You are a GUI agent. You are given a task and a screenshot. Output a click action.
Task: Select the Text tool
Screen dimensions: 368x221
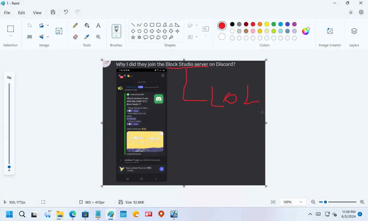98,25
